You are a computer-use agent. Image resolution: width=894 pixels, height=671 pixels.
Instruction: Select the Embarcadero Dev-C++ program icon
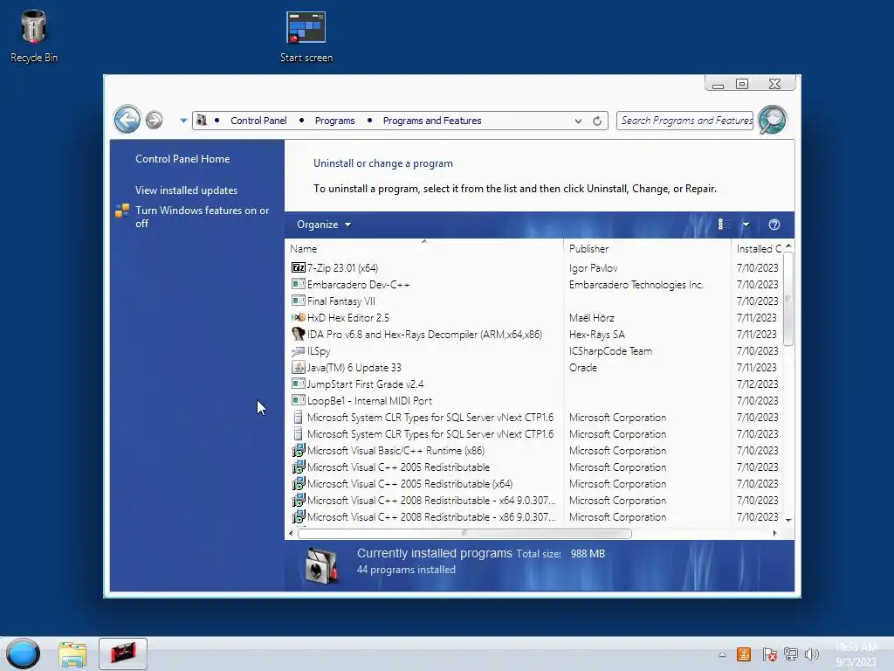point(299,284)
